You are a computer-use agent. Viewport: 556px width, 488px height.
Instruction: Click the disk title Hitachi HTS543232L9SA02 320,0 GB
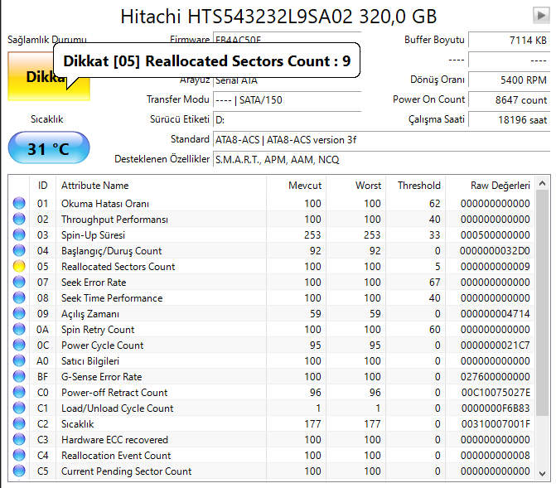point(278,17)
